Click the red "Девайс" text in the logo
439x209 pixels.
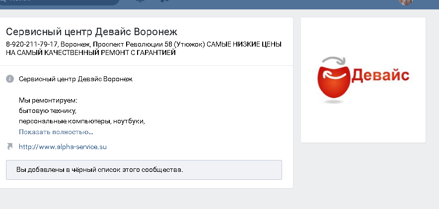pos(380,76)
